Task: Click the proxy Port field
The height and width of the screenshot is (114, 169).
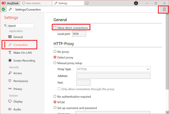Action: click(x=83, y=83)
